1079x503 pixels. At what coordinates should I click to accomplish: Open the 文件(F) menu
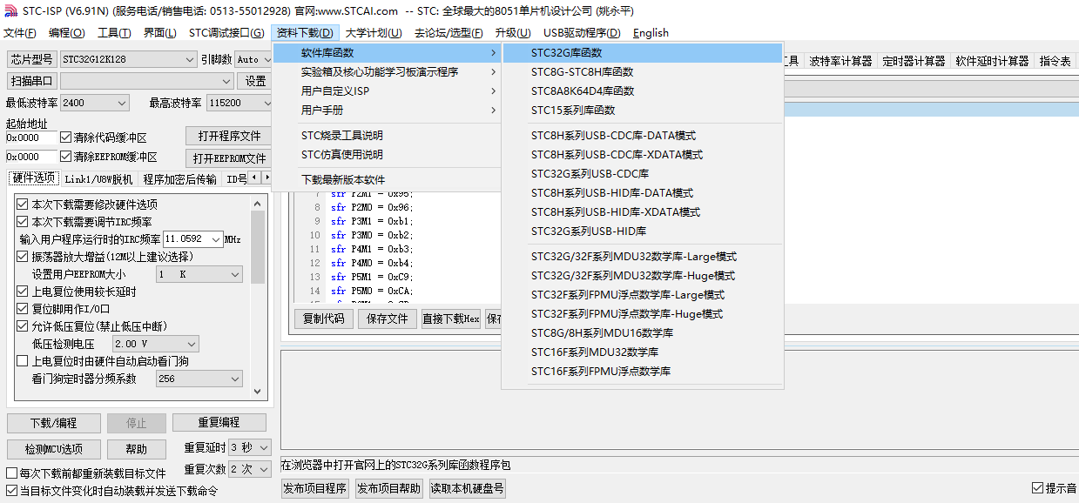coord(20,33)
